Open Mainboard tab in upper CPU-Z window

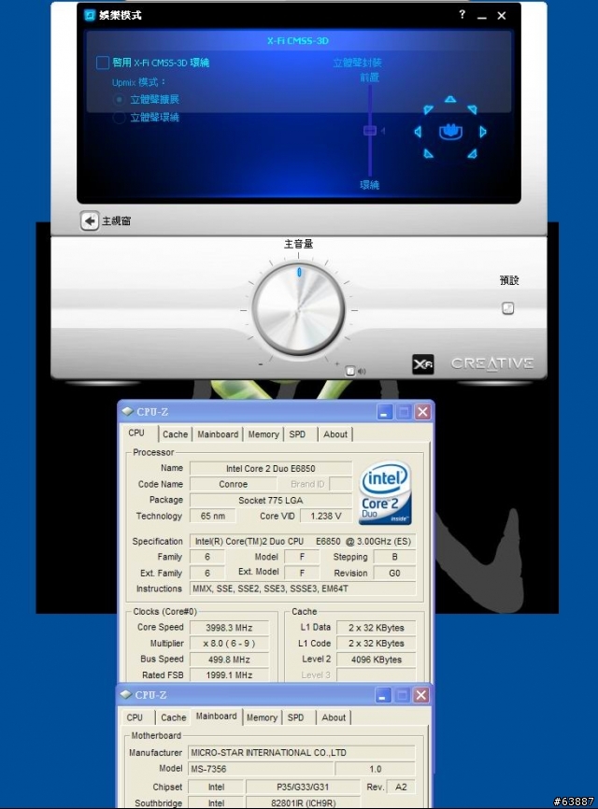pyautogui.click(x=218, y=434)
